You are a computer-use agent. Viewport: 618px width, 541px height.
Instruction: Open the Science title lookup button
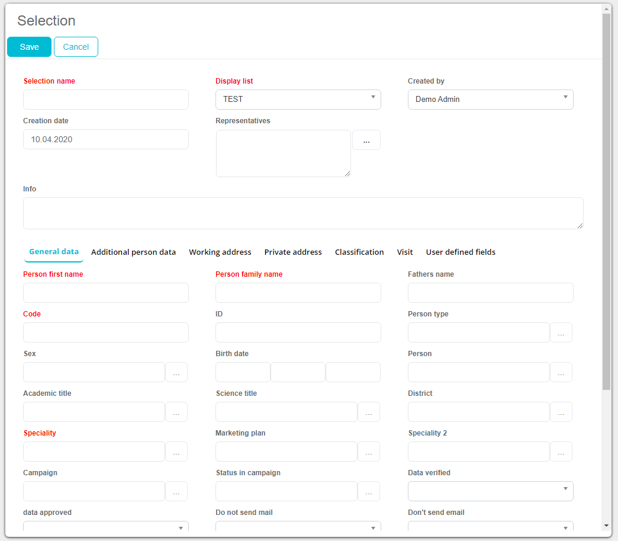(368, 412)
